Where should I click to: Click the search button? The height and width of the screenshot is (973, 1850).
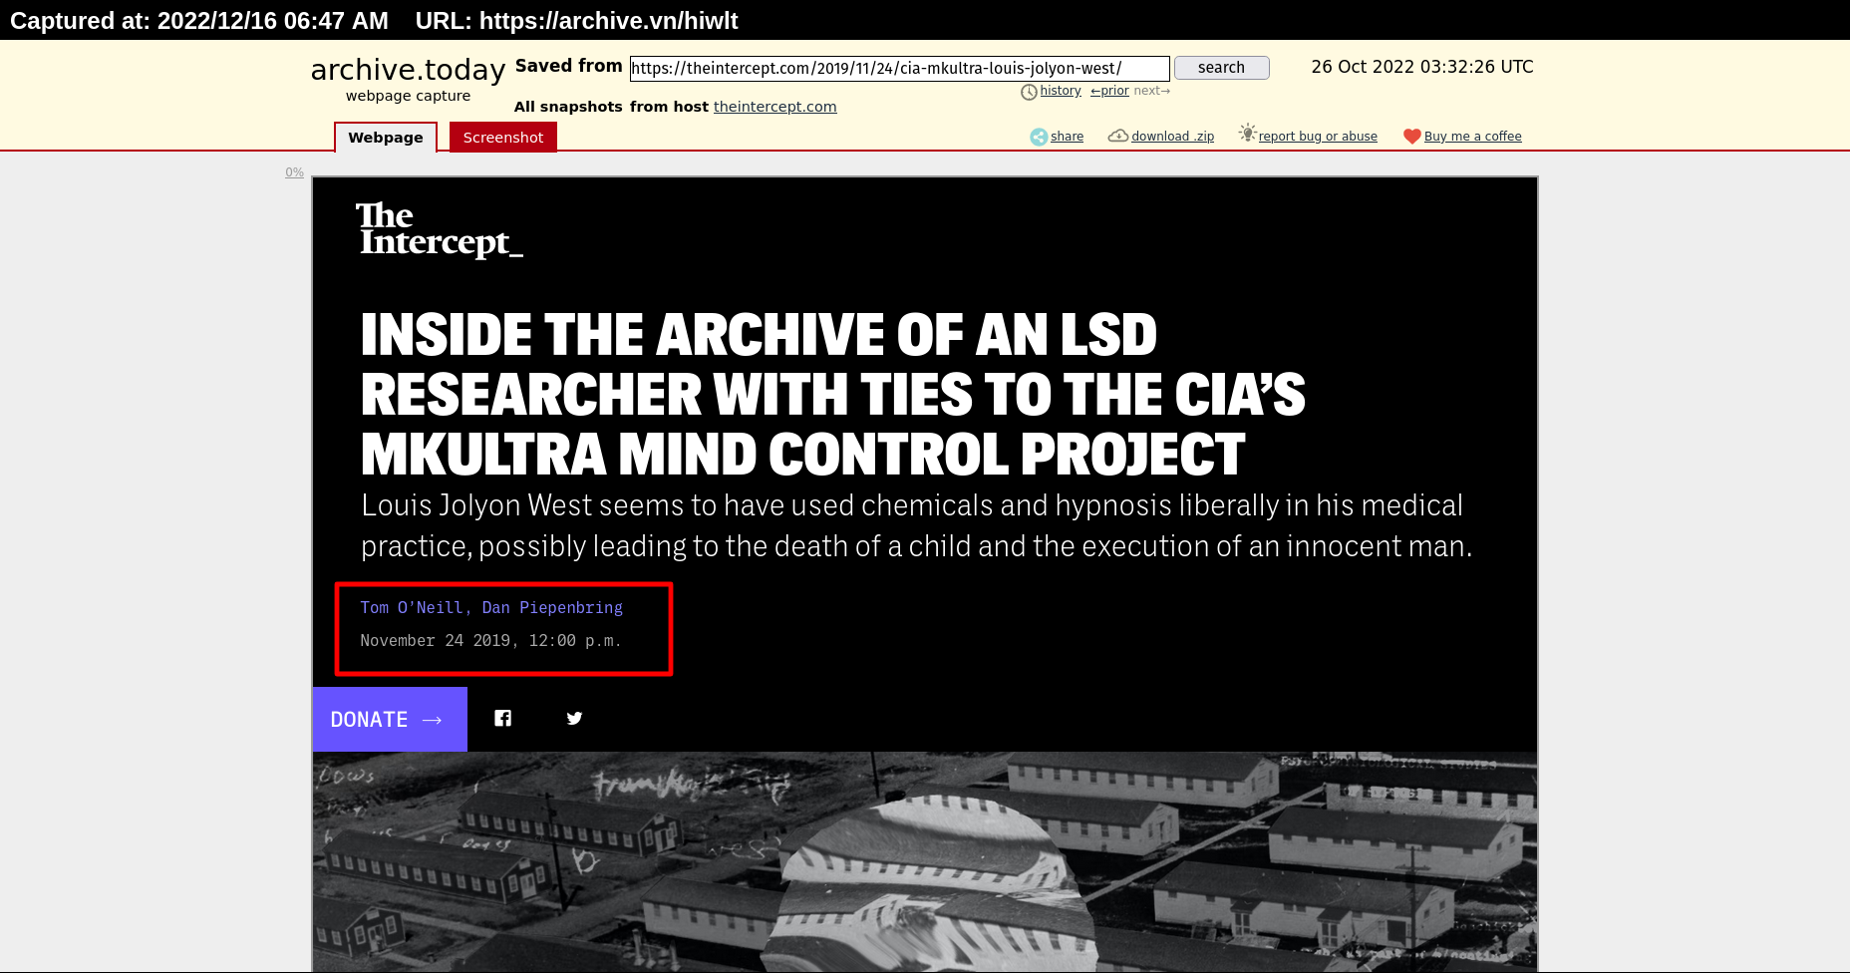pyautogui.click(x=1221, y=68)
